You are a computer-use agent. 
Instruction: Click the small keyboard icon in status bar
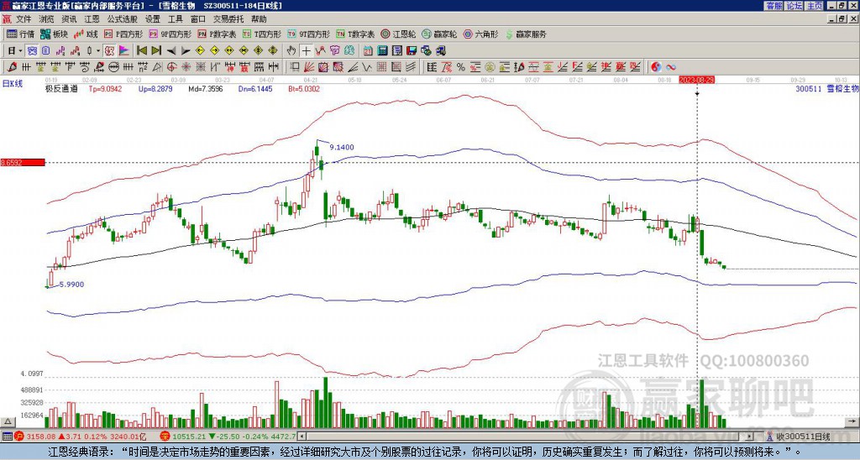click(x=7, y=436)
